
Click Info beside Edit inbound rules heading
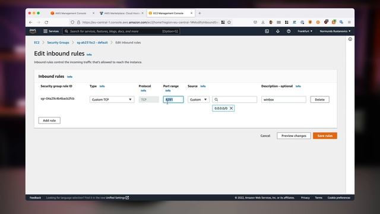pos(89,55)
